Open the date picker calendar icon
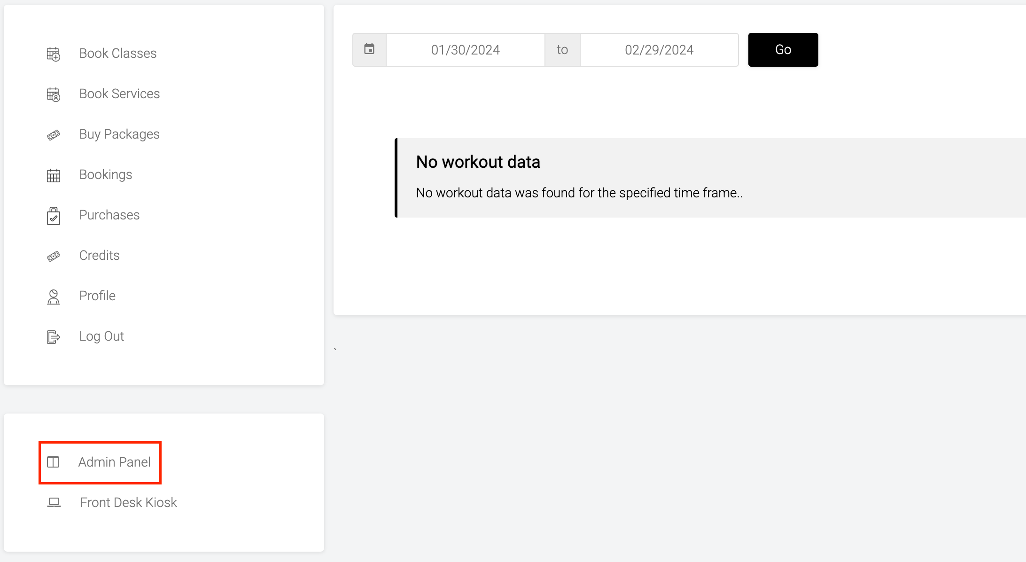 pyautogui.click(x=369, y=49)
